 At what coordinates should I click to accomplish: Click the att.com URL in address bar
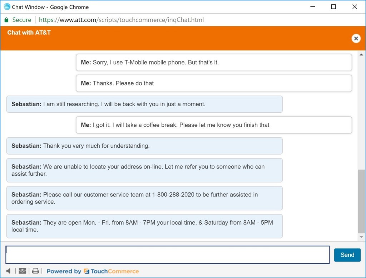tap(121, 20)
